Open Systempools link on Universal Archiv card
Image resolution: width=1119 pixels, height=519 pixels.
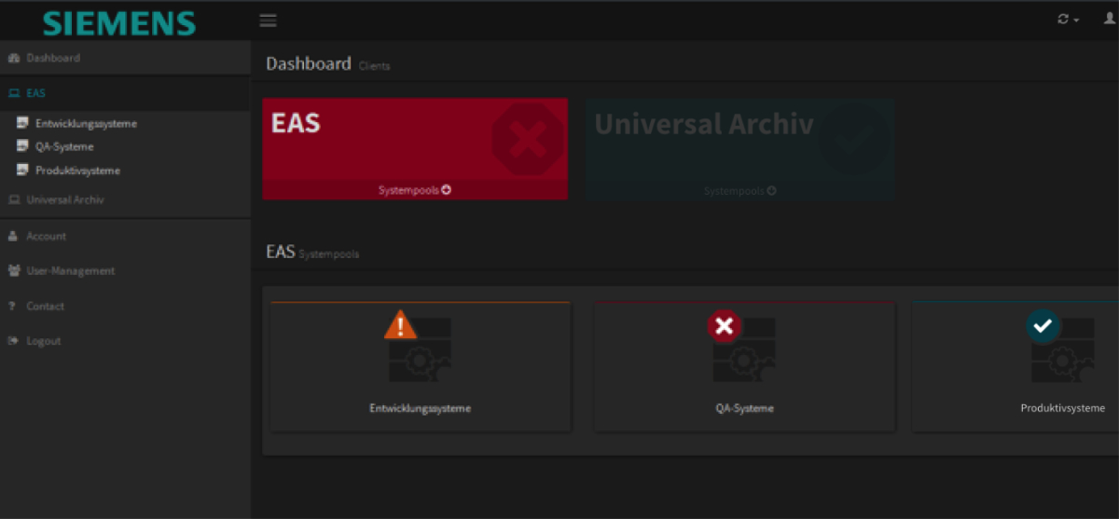tap(740, 190)
